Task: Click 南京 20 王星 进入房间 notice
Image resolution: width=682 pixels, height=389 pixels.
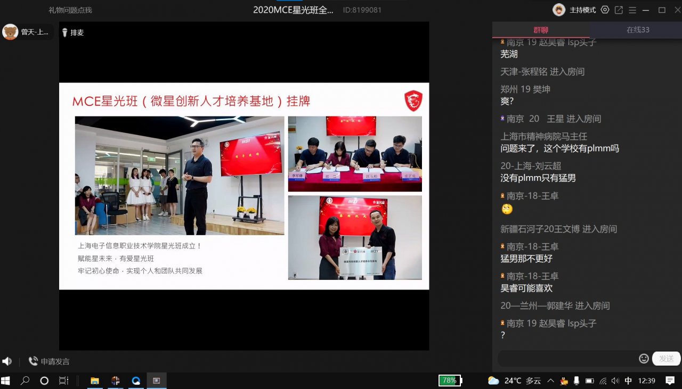Action: pyautogui.click(x=550, y=119)
